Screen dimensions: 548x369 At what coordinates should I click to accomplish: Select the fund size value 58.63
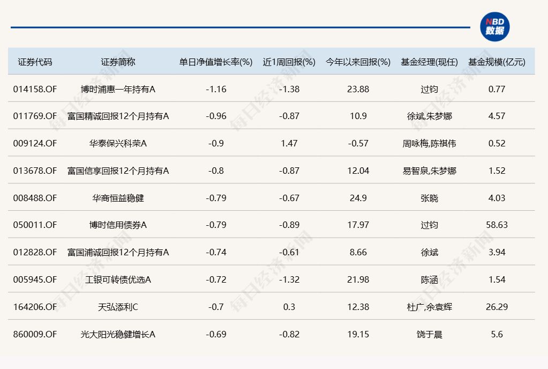click(497, 225)
